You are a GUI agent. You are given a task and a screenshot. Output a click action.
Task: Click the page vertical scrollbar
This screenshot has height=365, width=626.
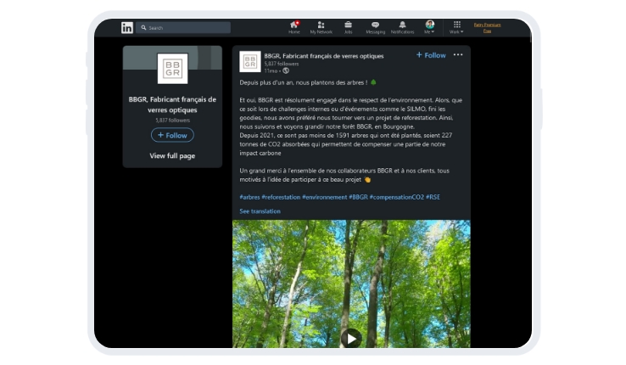coord(530,32)
